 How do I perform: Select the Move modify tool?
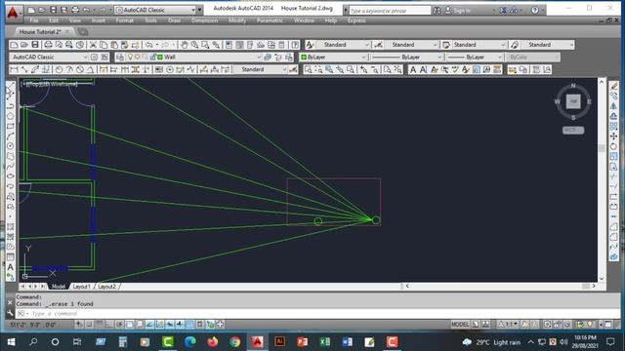(614, 136)
